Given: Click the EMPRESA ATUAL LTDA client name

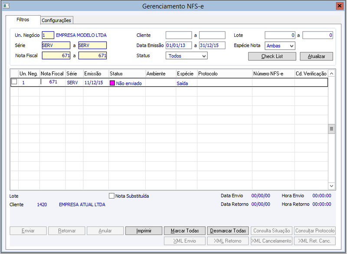Looking at the screenshot, I should [82, 205].
